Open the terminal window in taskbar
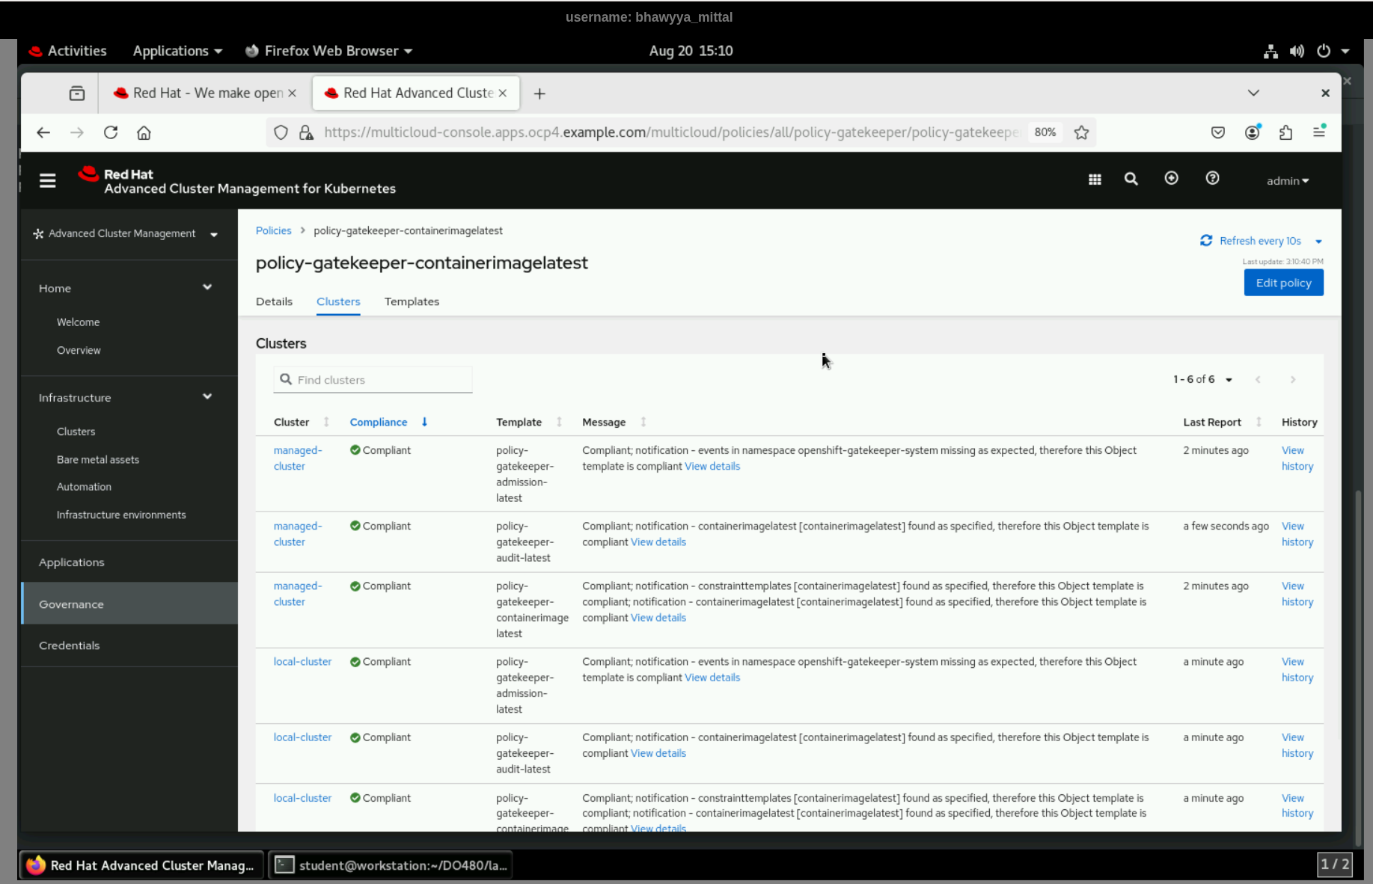Screen dimensions: 1373x884 click(391, 865)
